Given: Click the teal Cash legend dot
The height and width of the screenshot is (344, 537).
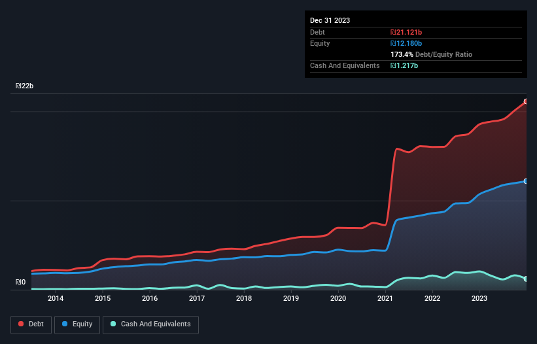Looking at the screenshot, I should 113,324.
